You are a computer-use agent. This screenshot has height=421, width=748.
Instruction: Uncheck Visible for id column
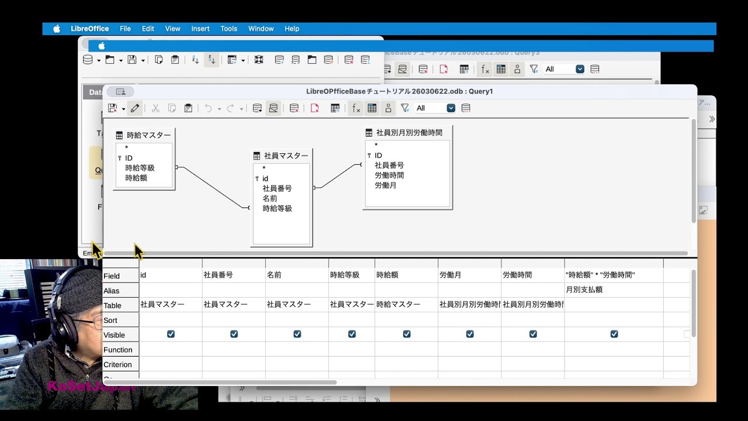click(171, 334)
